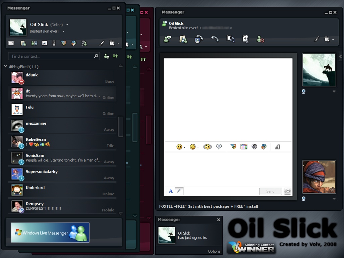Click the paintbrush icon in chat window toolbar
The height and width of the screenshot is (258, 344).
point(316,39)
